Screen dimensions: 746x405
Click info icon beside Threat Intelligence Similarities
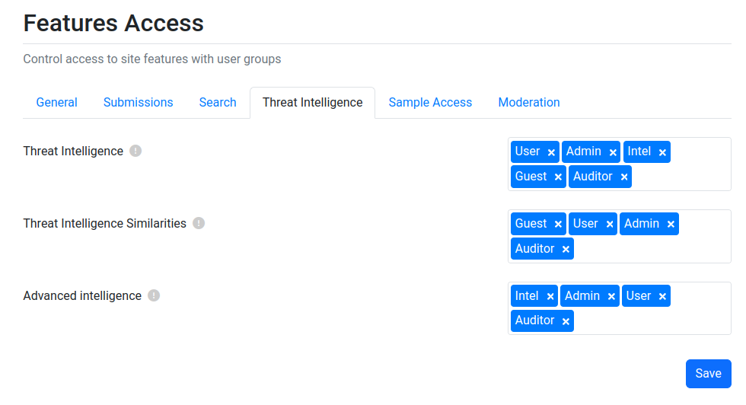click(199, 223)
